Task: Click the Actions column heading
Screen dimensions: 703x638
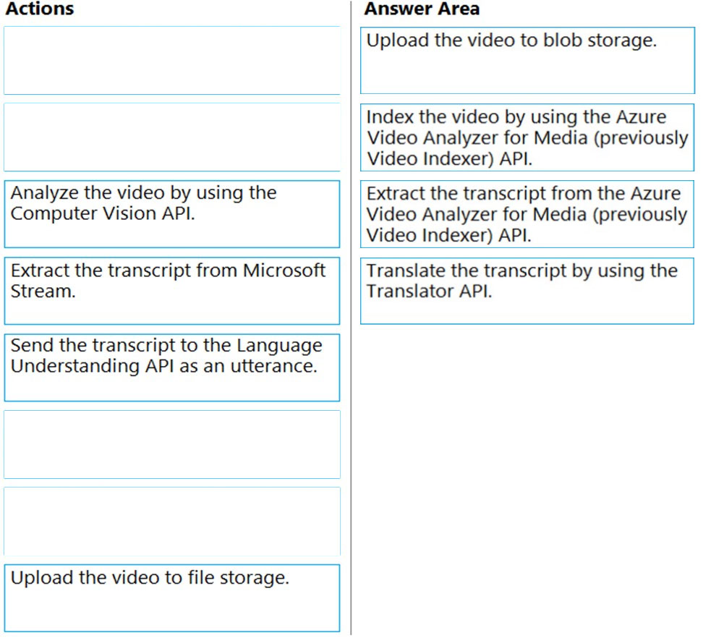Action: coord(40,9)
